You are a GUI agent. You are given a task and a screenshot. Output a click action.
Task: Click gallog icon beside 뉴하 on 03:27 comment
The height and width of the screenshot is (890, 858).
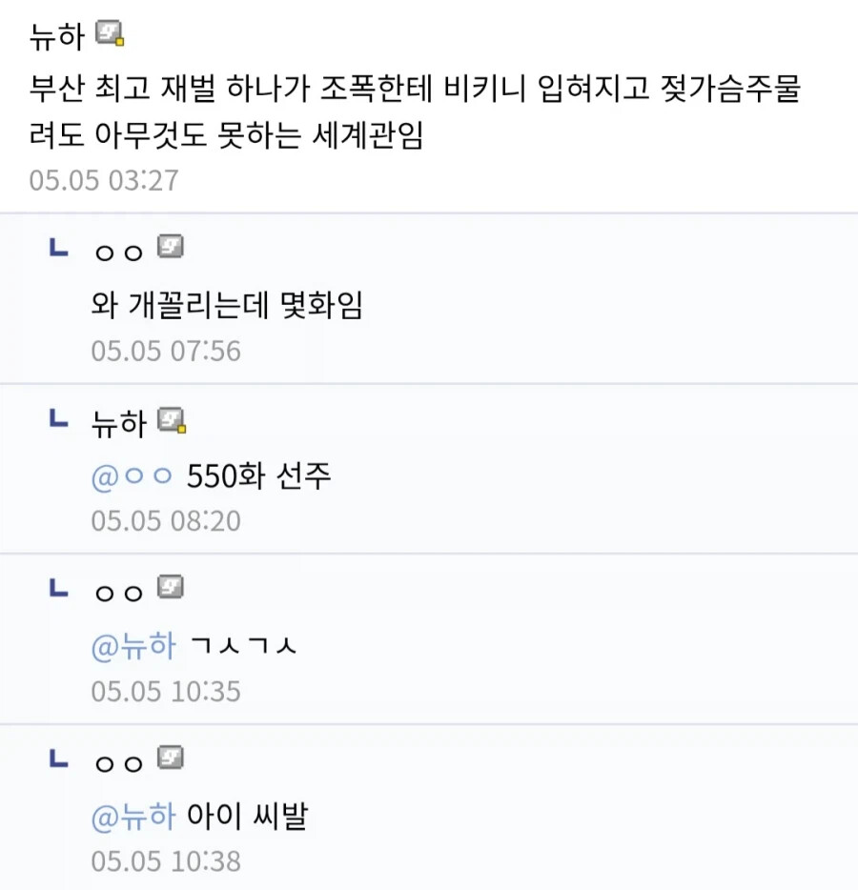point(110,33)
